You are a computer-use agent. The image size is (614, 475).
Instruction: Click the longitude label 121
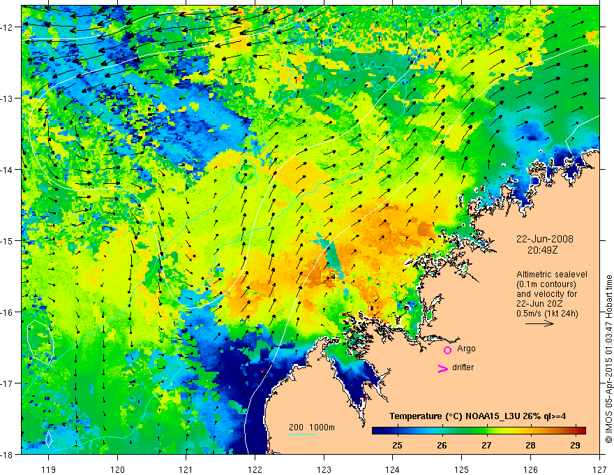(186, 469)
